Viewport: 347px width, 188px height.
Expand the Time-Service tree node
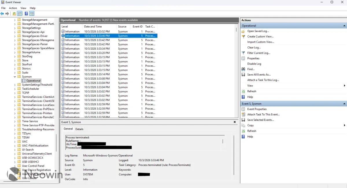pyautogui.click(x=15, y=121)
